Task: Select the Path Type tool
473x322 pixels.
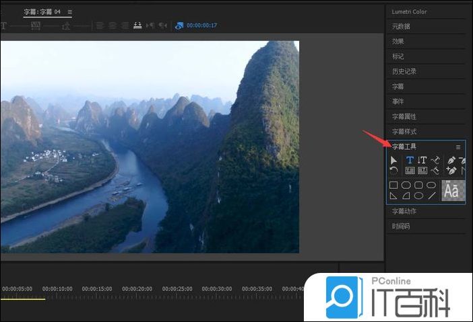Action: tap(435, 160)
